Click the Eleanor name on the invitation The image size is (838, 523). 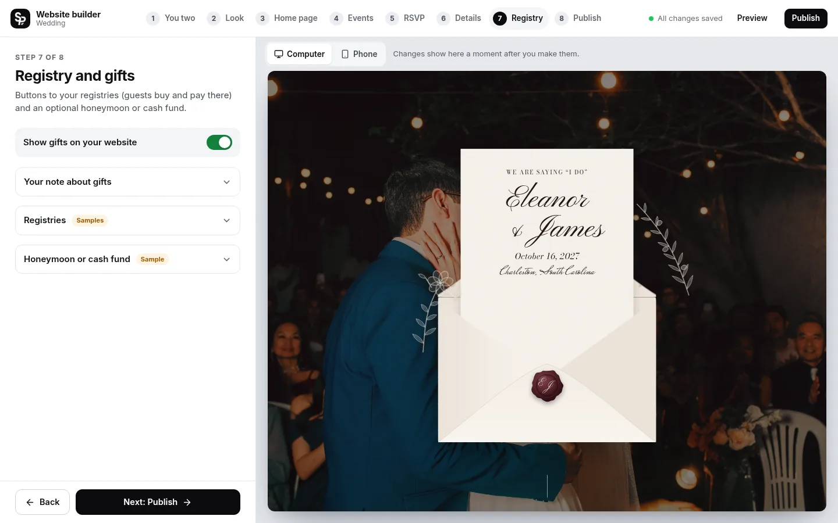click(547, 197)
